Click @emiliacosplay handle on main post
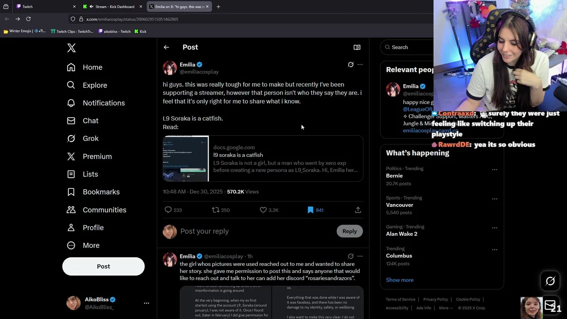567x319 pixels. [x=199, y=72]
